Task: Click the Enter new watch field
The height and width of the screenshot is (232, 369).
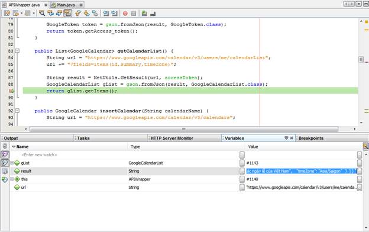Action: [x=39, y=154]
